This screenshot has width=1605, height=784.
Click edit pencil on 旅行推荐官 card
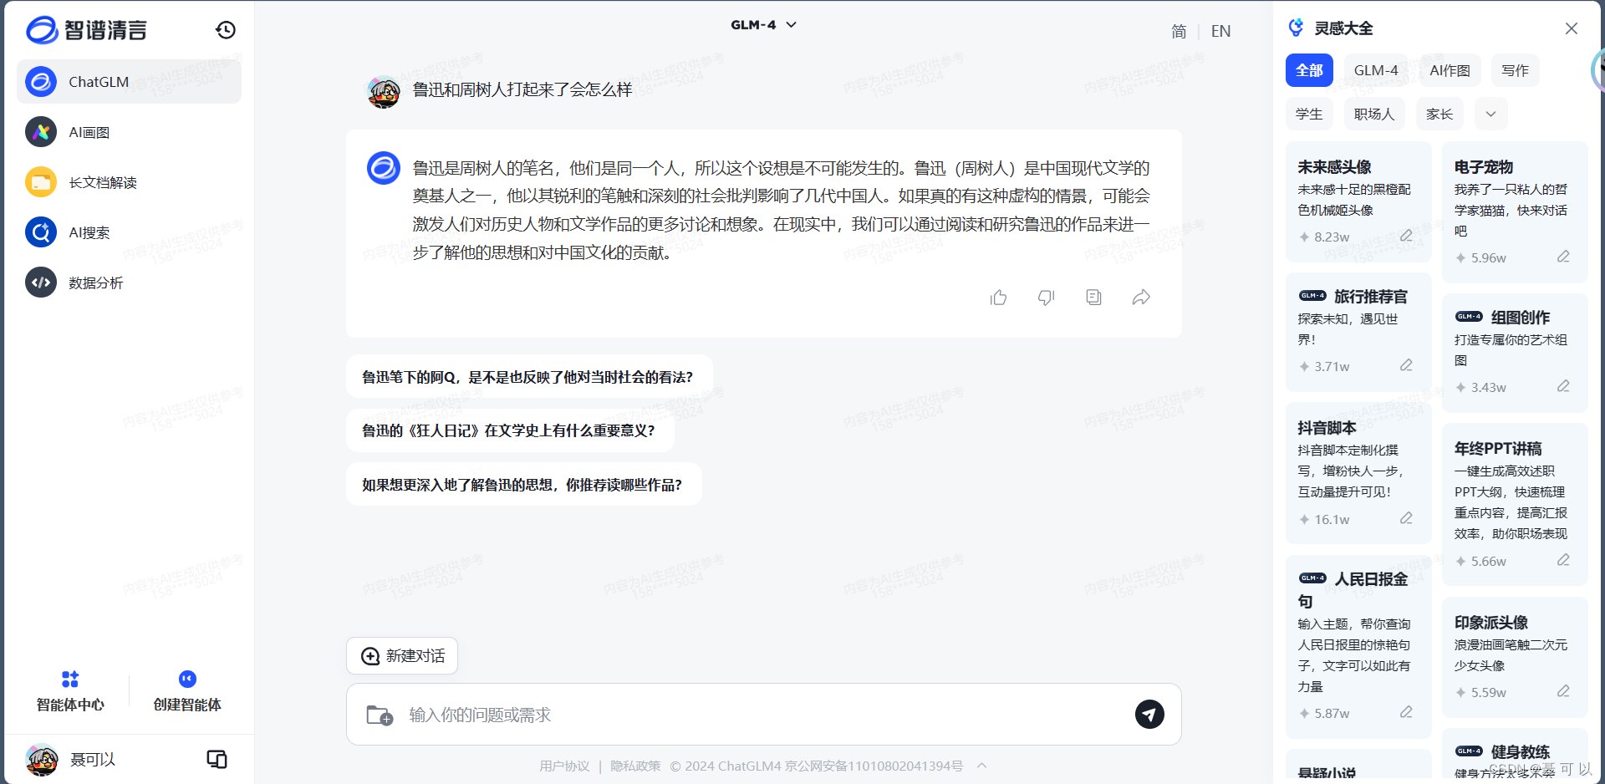pos(1406,365)
